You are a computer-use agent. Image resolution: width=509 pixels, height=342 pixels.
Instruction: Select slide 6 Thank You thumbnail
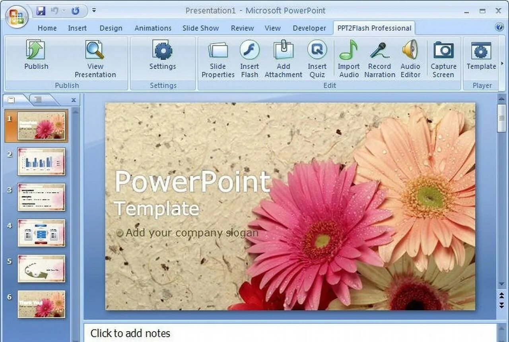(41, 304)
